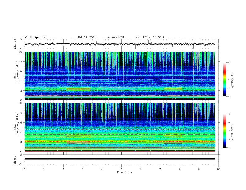The image size is (246, 190).
Task: Click inside the ch.1 spectrogram plot
Action: [x=120, y=76]
